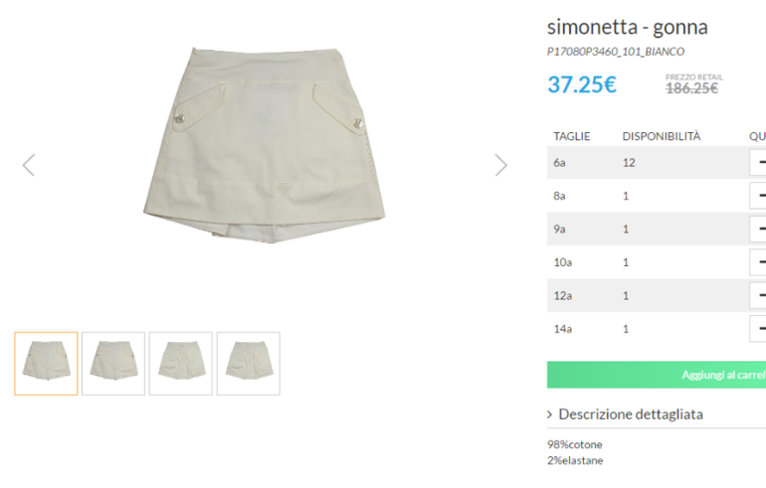
Task: Decrease quantity for size 14a
Action: click(x=760, y=328)
